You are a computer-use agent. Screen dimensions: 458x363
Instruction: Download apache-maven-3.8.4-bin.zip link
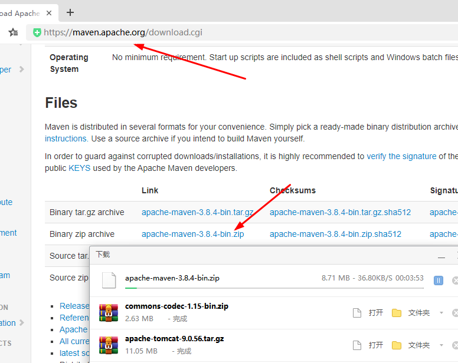pyautogui.click(x=193, y=234)
